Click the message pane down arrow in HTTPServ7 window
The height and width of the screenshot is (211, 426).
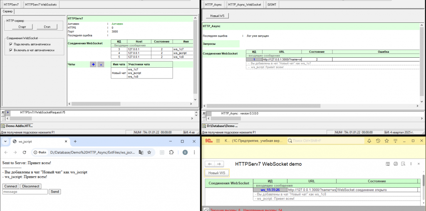[196, 115]
